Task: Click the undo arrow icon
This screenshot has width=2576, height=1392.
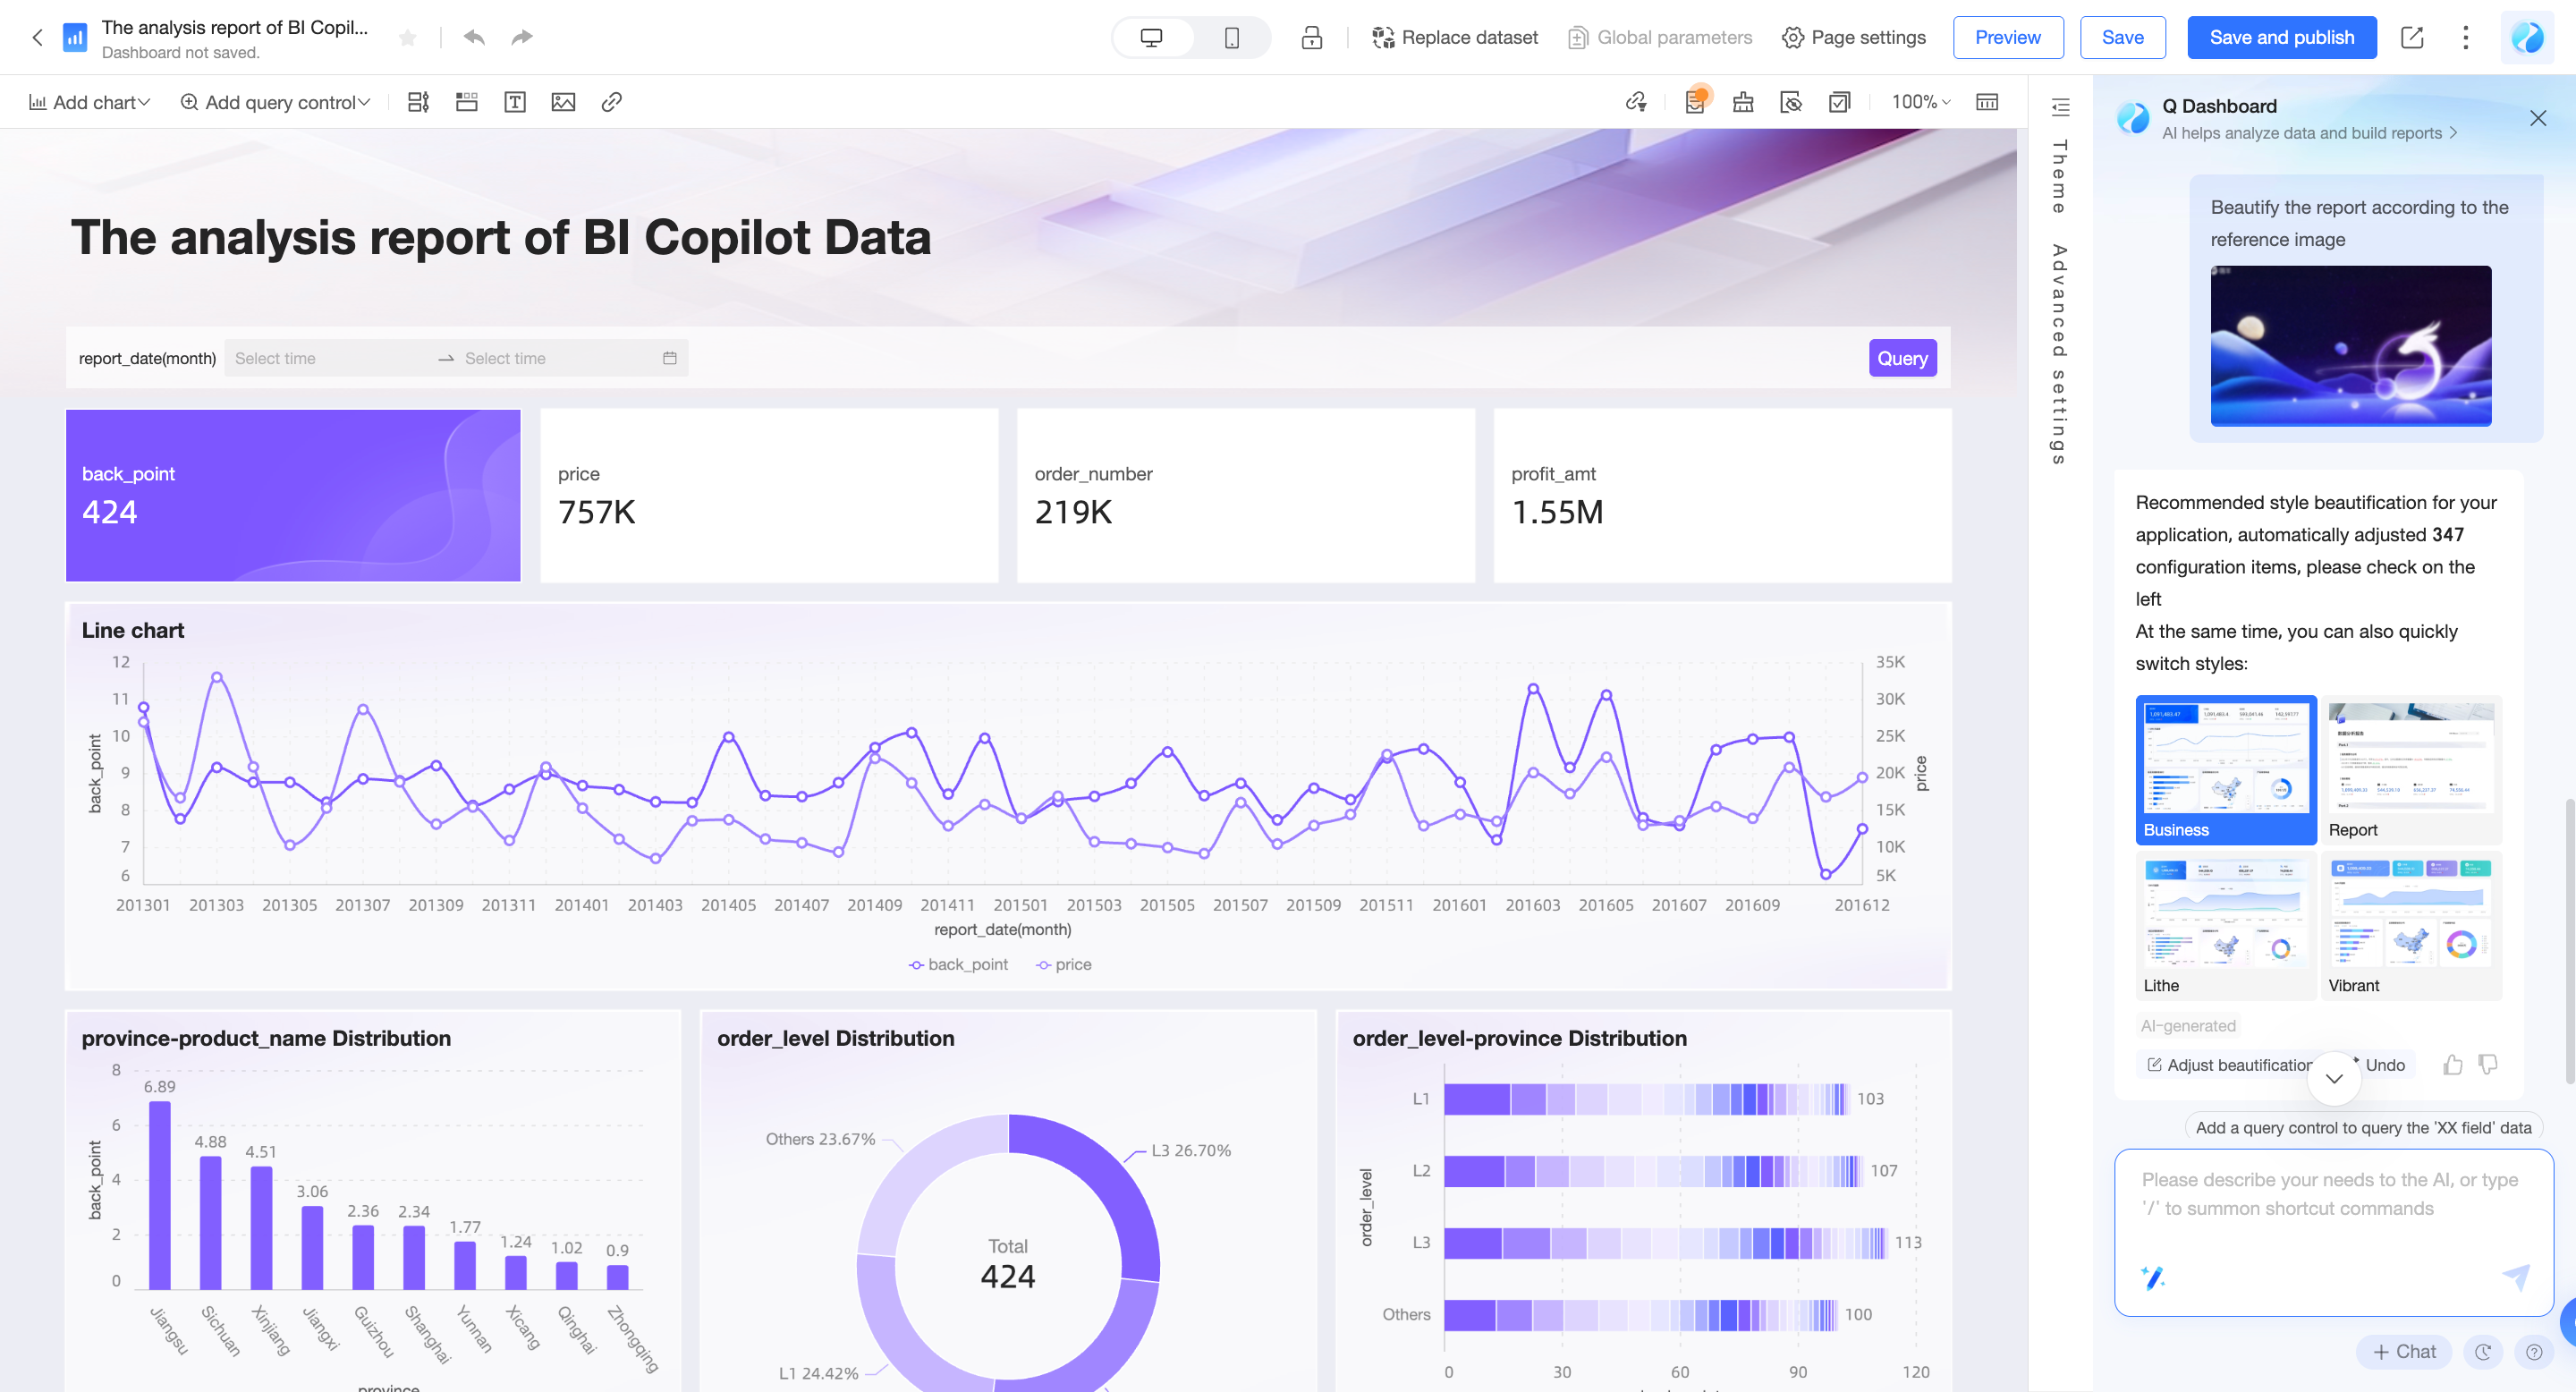Action: click(474, 37)
